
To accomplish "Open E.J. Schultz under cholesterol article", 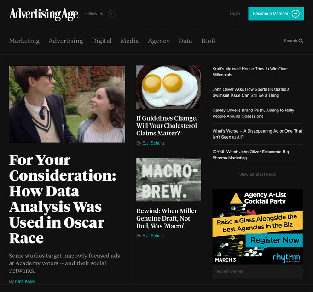I will pos(153,143).
